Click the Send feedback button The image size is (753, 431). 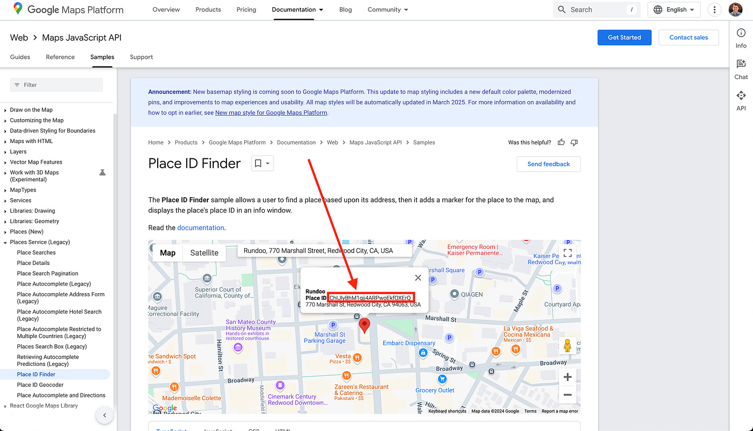click(x=549, y=164)
